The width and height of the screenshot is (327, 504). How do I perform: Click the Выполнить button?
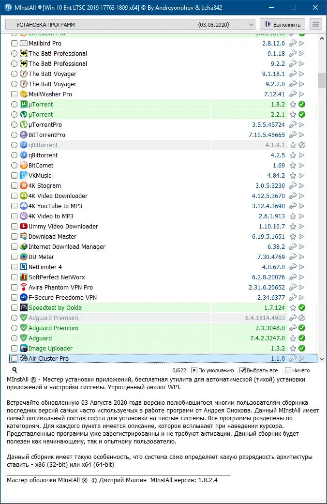pos(283,24)
